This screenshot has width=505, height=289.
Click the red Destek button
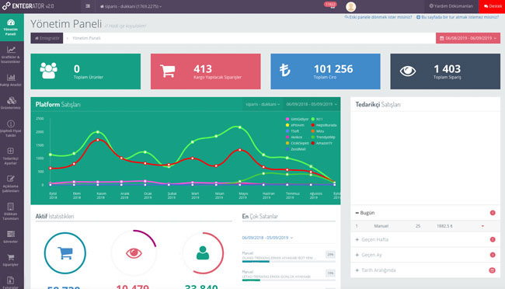[492, 6]
